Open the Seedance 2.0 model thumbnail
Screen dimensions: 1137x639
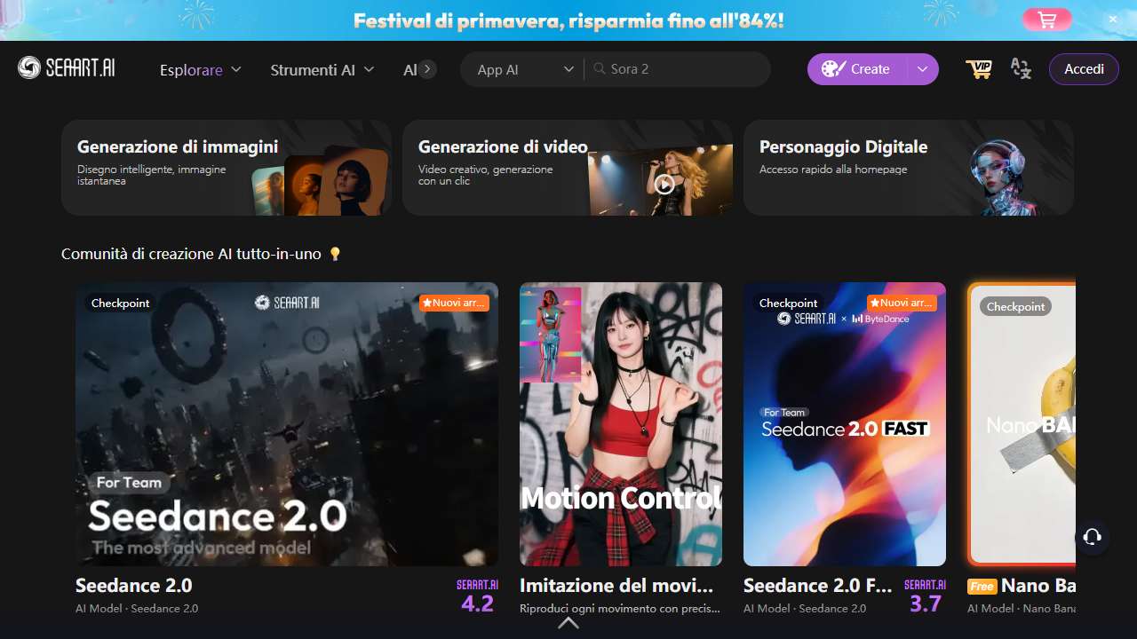point(286,424)
